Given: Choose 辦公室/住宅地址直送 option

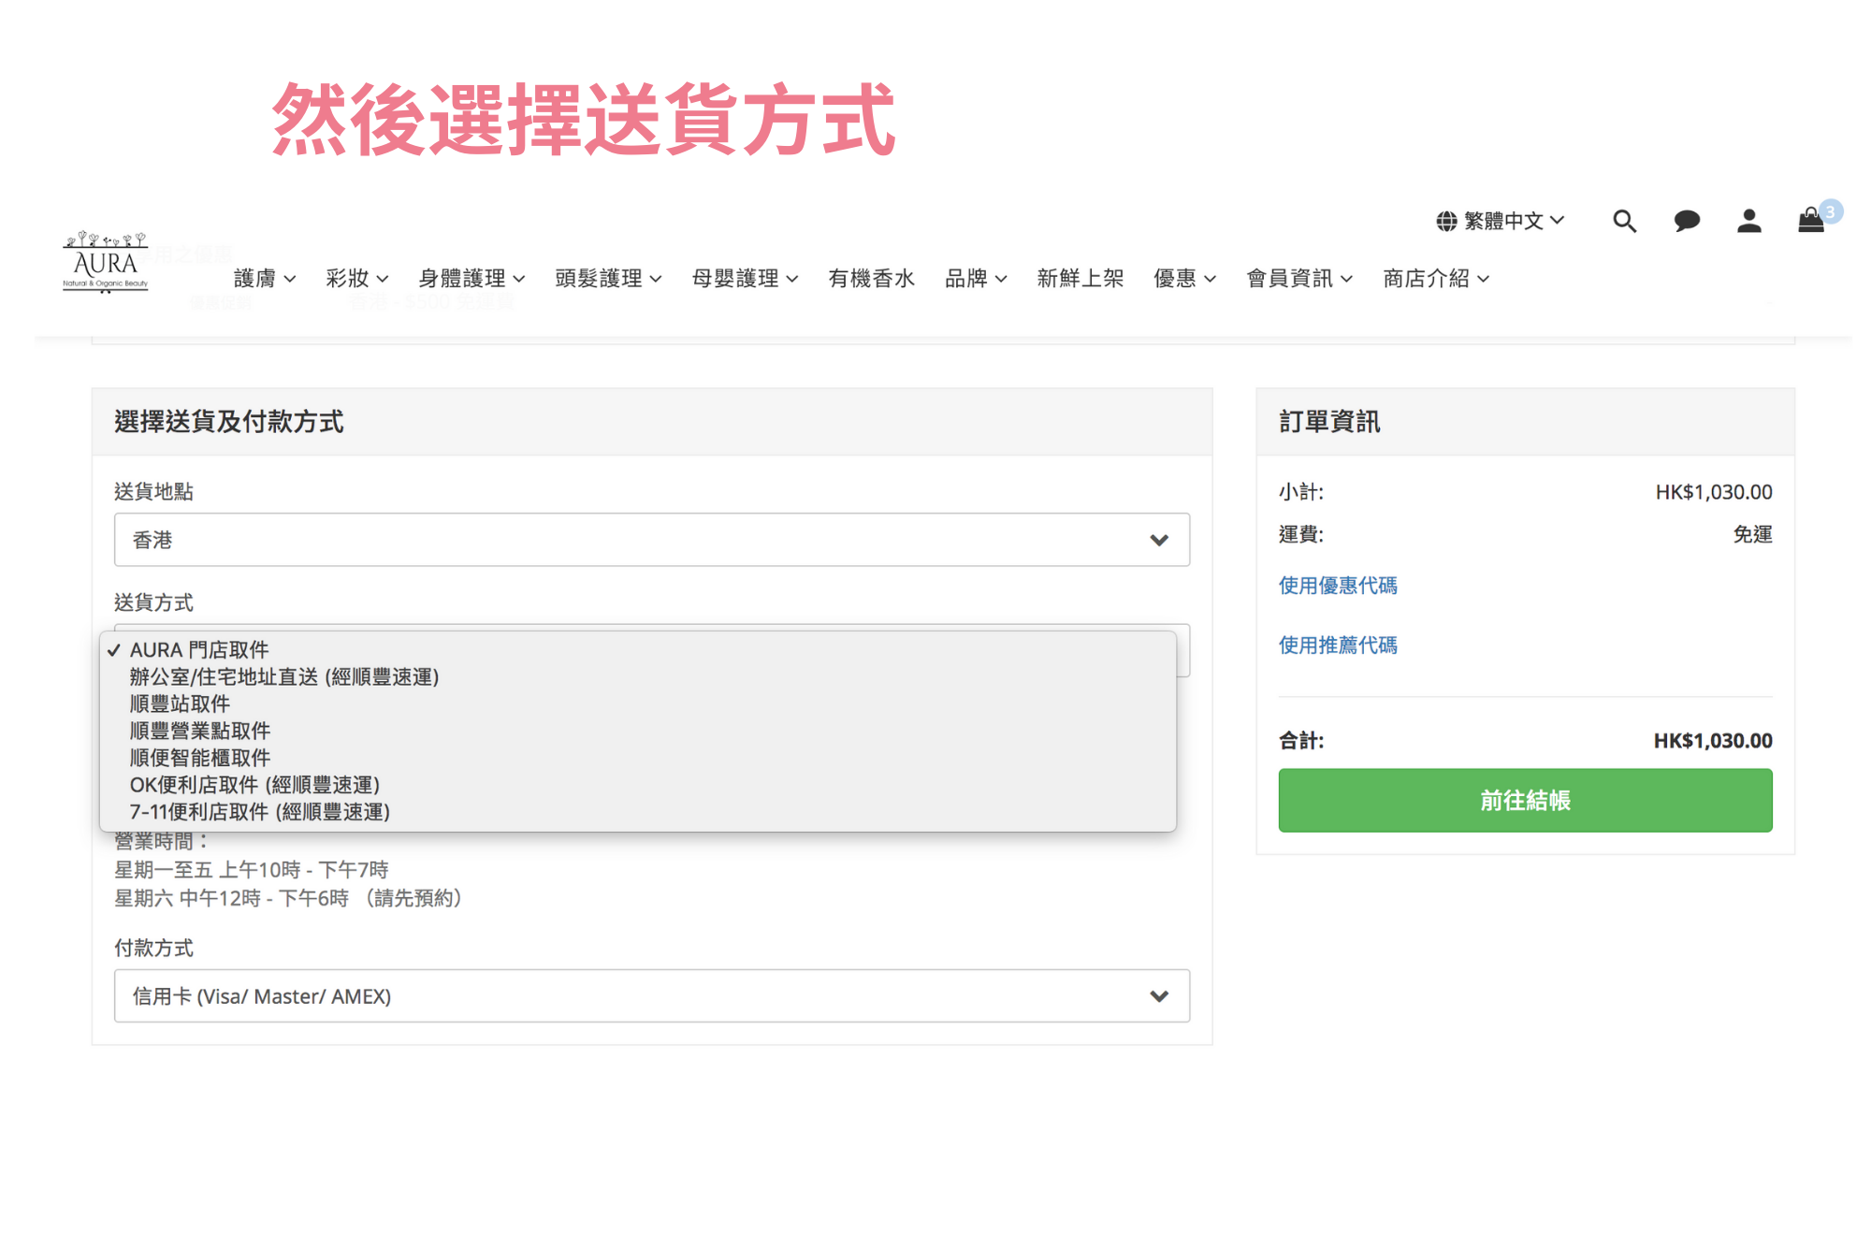Looking at the screenshot, I should pos(283,676).
